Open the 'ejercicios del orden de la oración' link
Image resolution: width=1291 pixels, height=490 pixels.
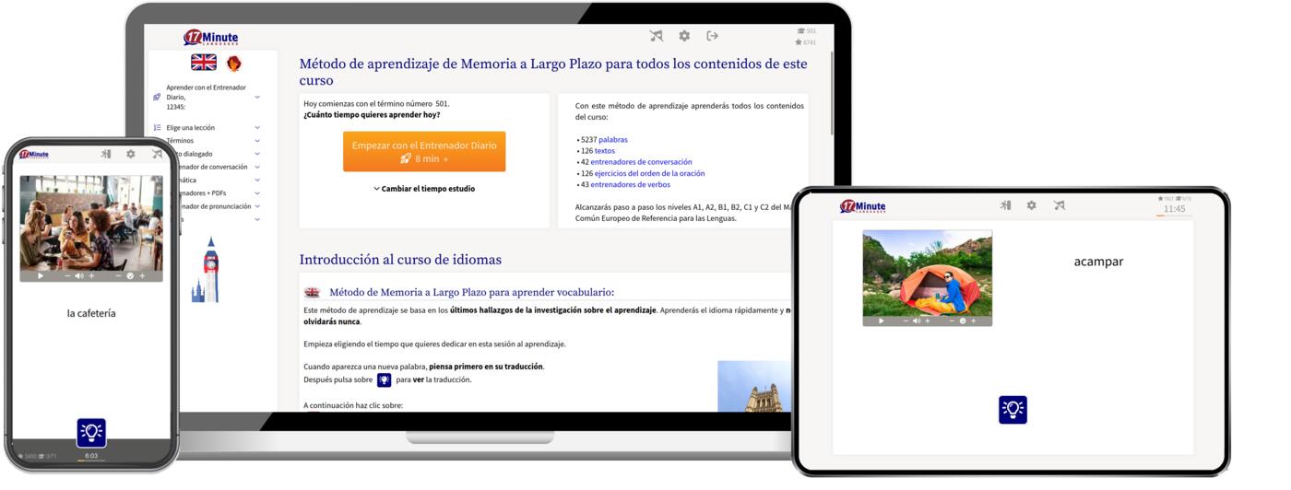649,173
